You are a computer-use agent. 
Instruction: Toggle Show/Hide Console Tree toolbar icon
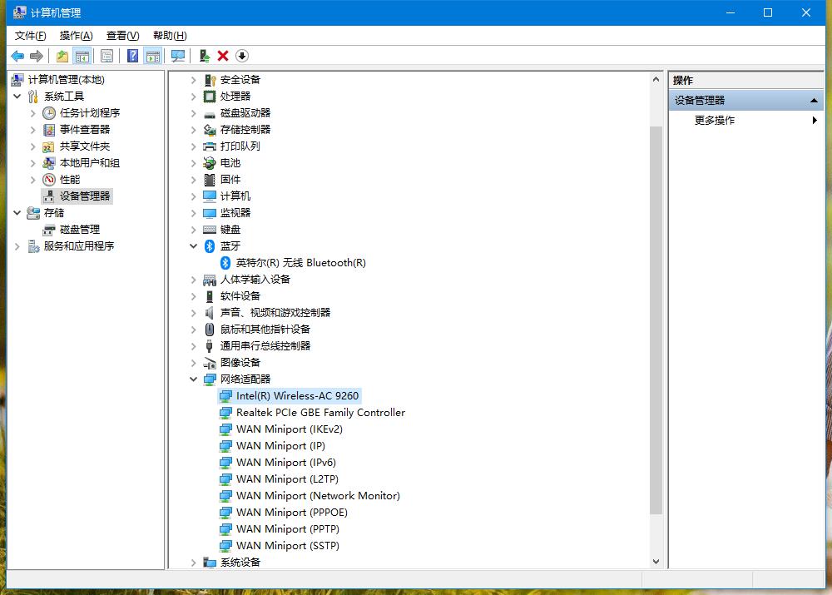[x=82, y=56]
